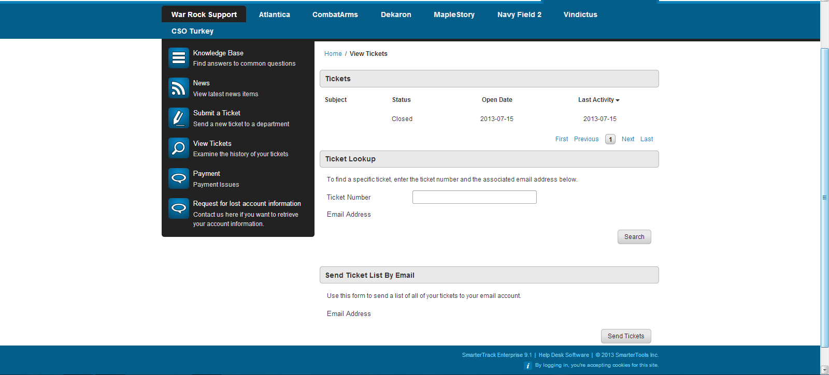Open the Vindictus tab
The width and height of the screenshot is (829, 375).
[x=580, y=14]
